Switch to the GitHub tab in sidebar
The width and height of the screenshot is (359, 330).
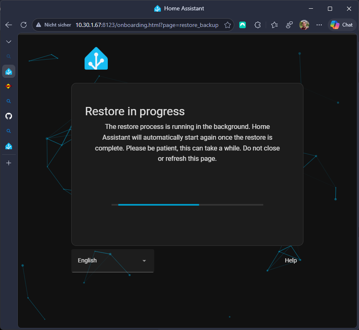click(x=9, y=116)
